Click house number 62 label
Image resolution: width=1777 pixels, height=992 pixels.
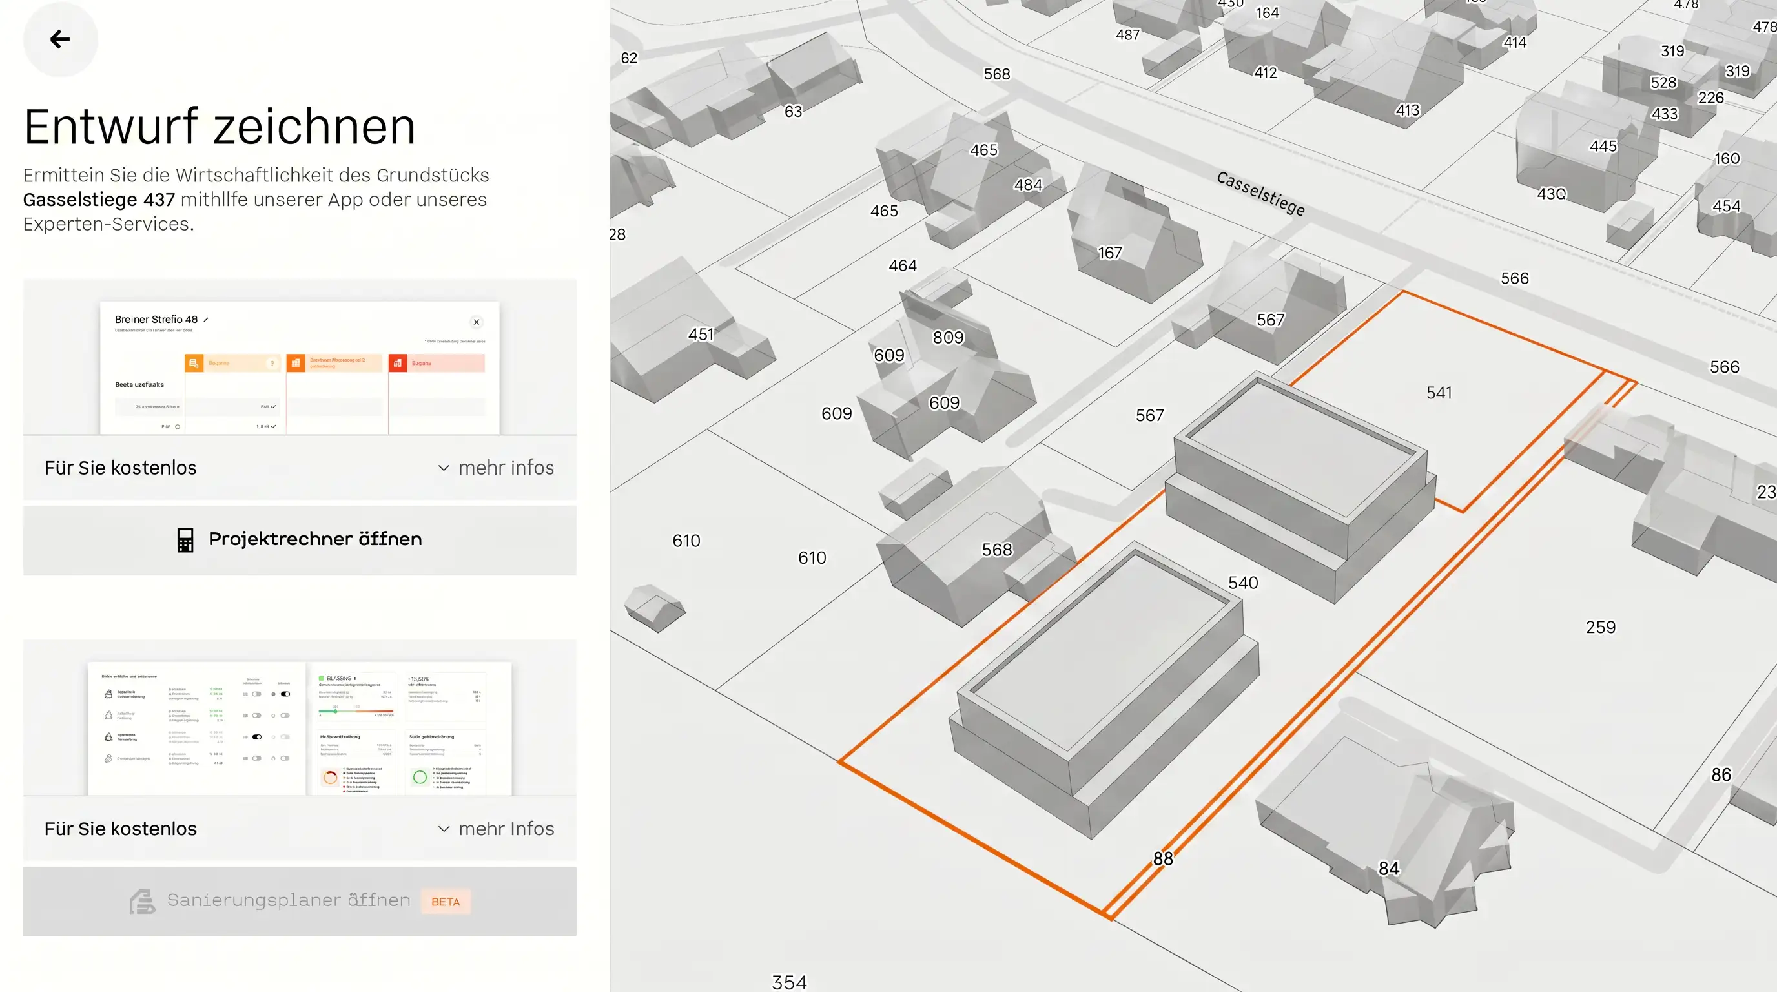(629, 58)
